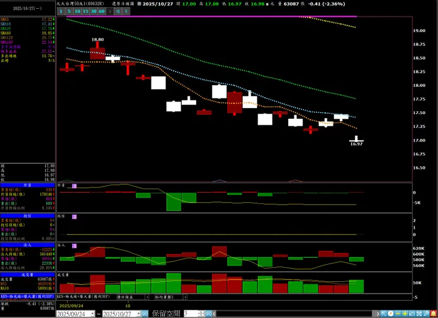Click the SMA20 legend row

click(27, 28)
